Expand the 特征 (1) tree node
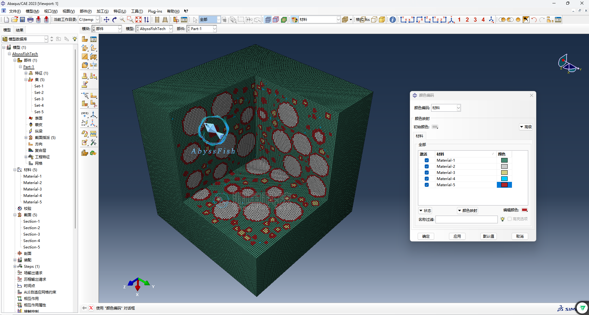589x315 pixels. pos(26,73)
